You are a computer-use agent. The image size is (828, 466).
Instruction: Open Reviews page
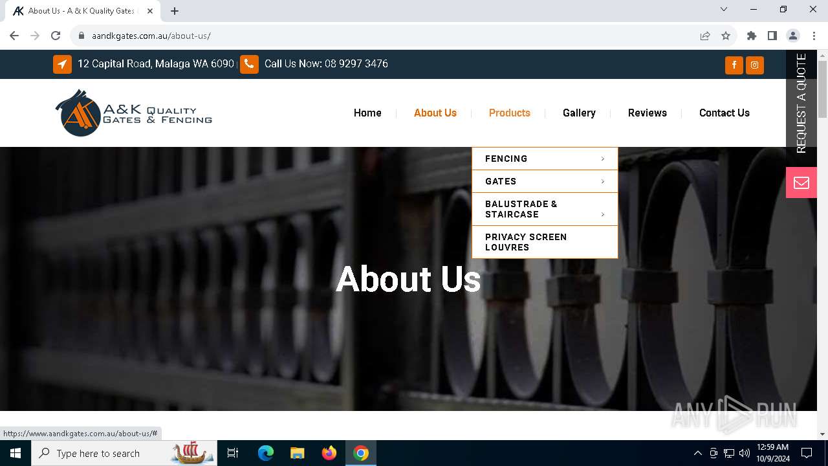[x=648, y=113]
